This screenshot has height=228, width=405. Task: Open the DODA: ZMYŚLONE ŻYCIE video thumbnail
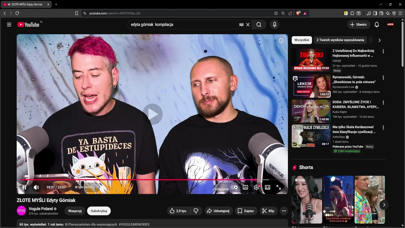(x=311, y=111)
